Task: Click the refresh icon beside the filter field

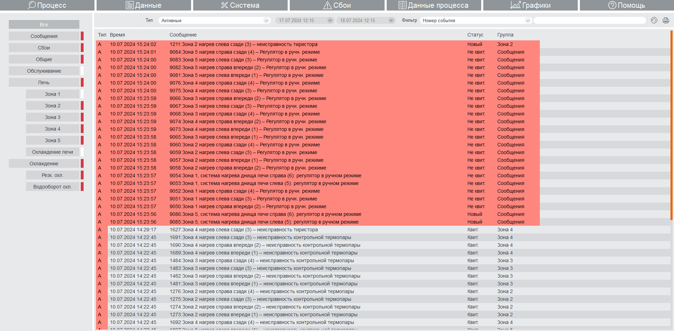Action: point(654,20)
